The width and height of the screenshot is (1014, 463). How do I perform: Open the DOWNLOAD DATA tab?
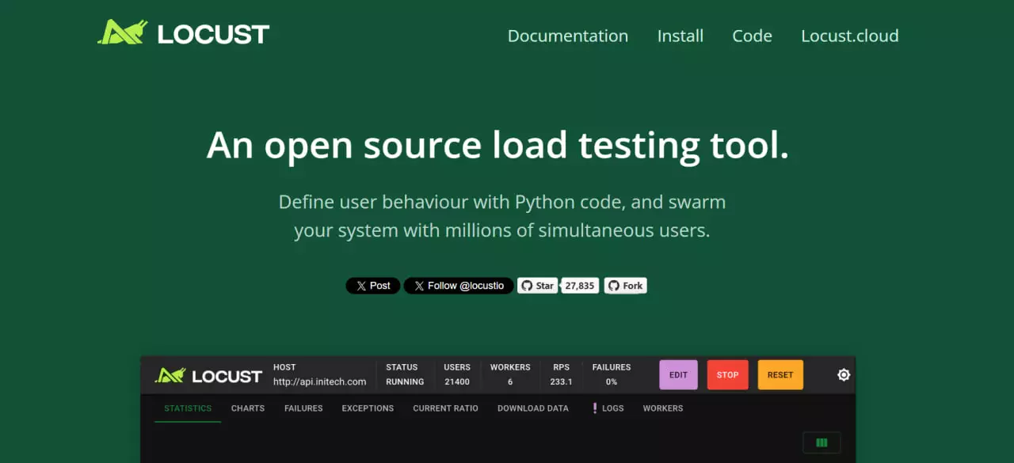533,408
